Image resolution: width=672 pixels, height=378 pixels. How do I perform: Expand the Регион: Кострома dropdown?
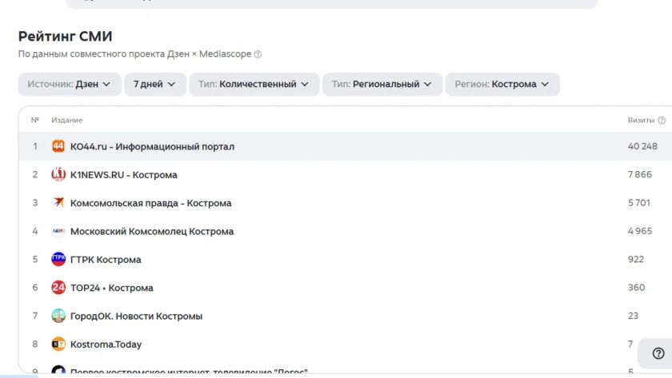tap(502, 85)
